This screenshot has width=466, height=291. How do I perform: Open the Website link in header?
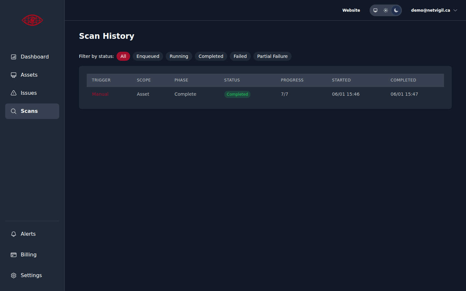pyautogui.click(x=351, y=10)
